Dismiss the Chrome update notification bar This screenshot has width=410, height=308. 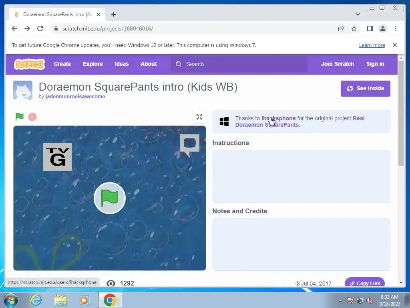point(394,45)
